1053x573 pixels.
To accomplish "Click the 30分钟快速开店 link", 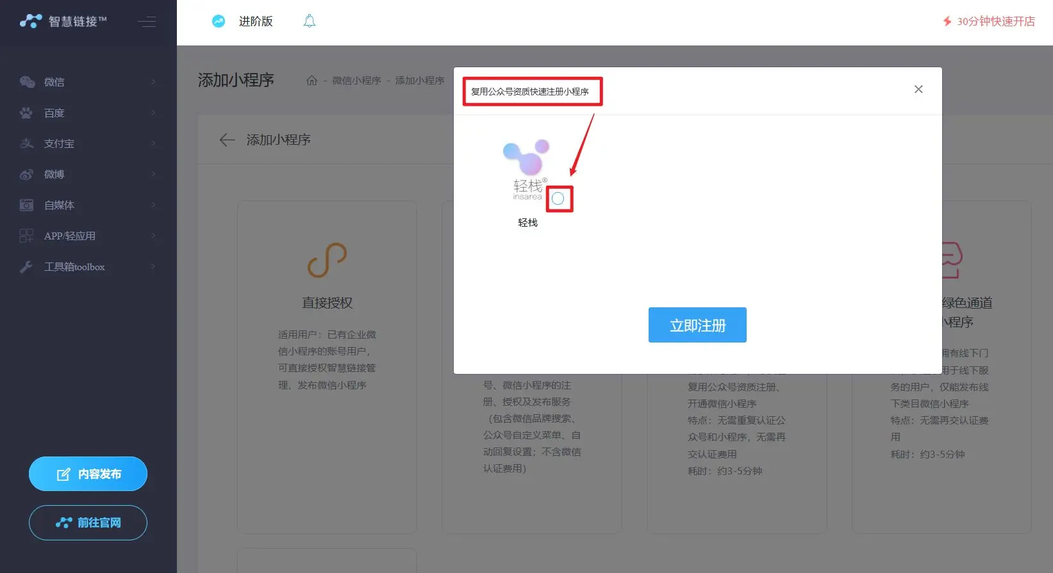I will click(x=988, y=21).
